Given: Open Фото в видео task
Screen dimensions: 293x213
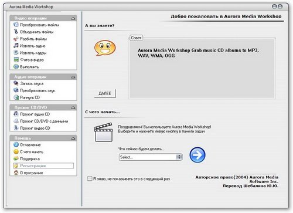Looking at the screenshot, I should (x=32, y=60).
